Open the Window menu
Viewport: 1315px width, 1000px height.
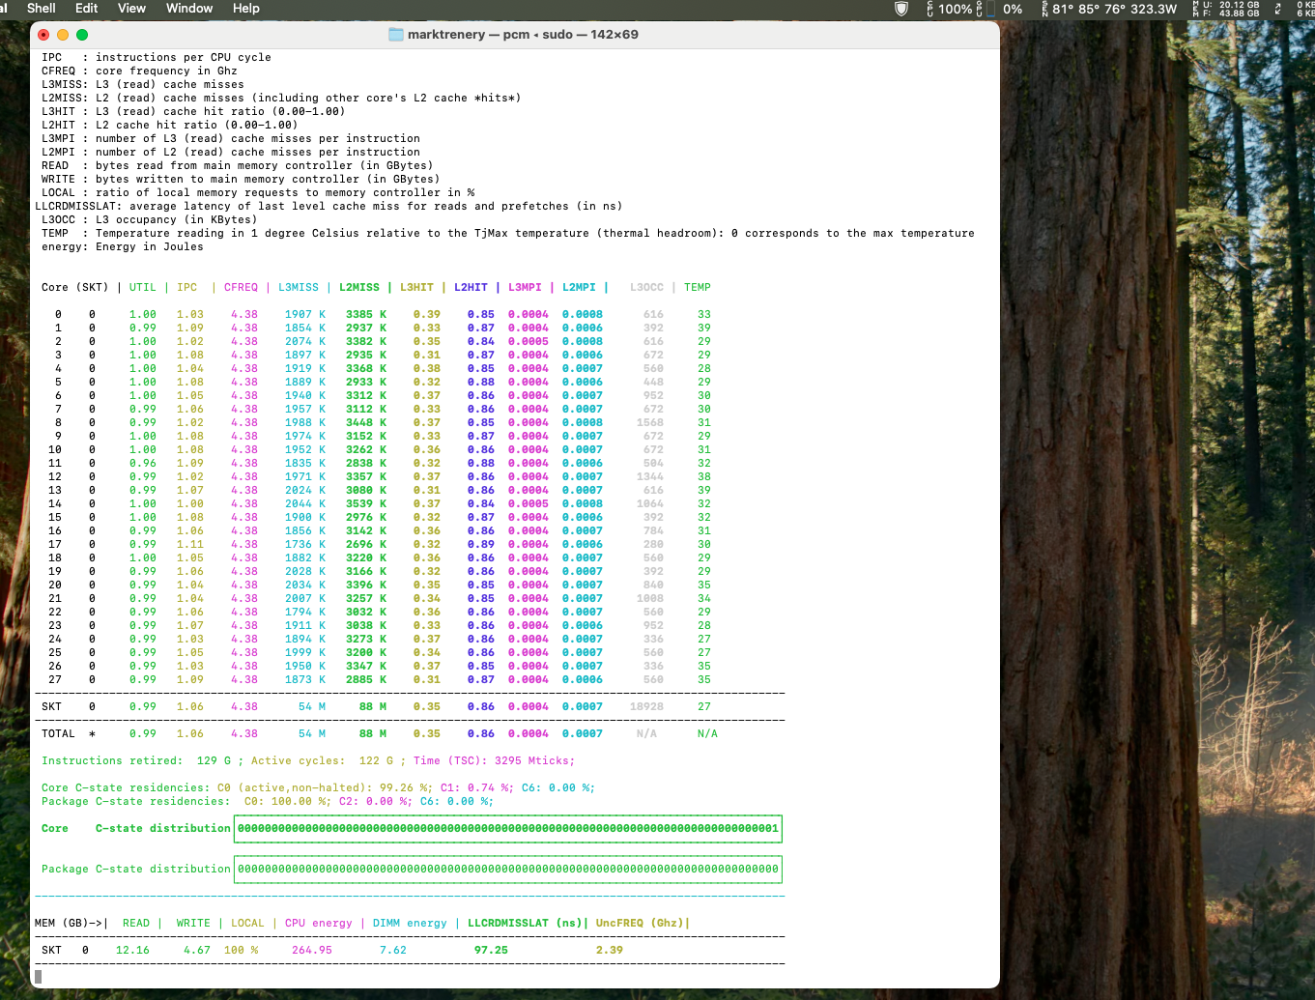tap(189, 9)
